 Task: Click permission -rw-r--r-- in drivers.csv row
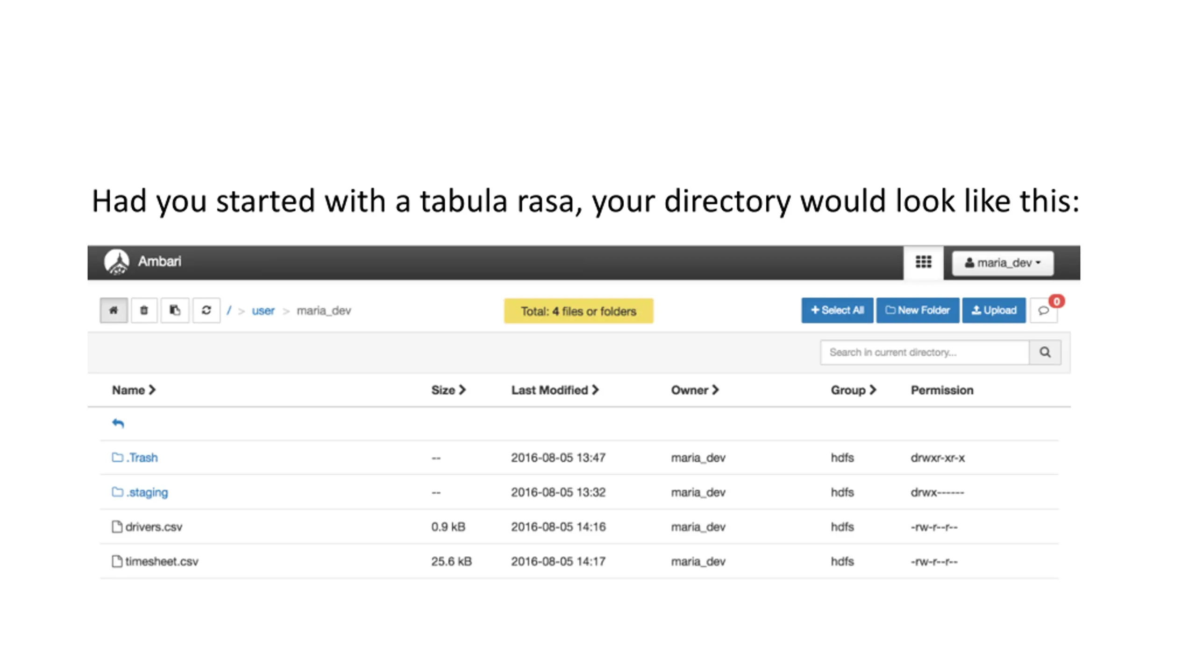click(934, 527)
